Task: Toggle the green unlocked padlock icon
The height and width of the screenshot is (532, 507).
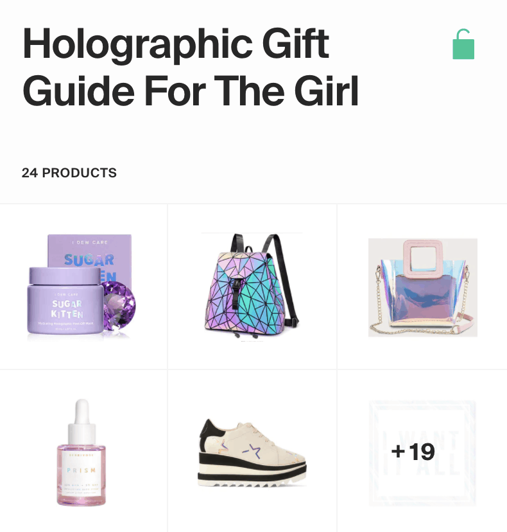Action: tap(463, 44)
